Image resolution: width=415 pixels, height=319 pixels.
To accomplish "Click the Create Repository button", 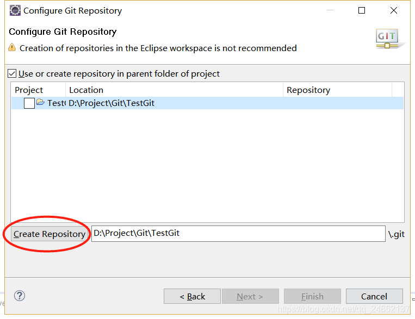I will coord(49,234).
